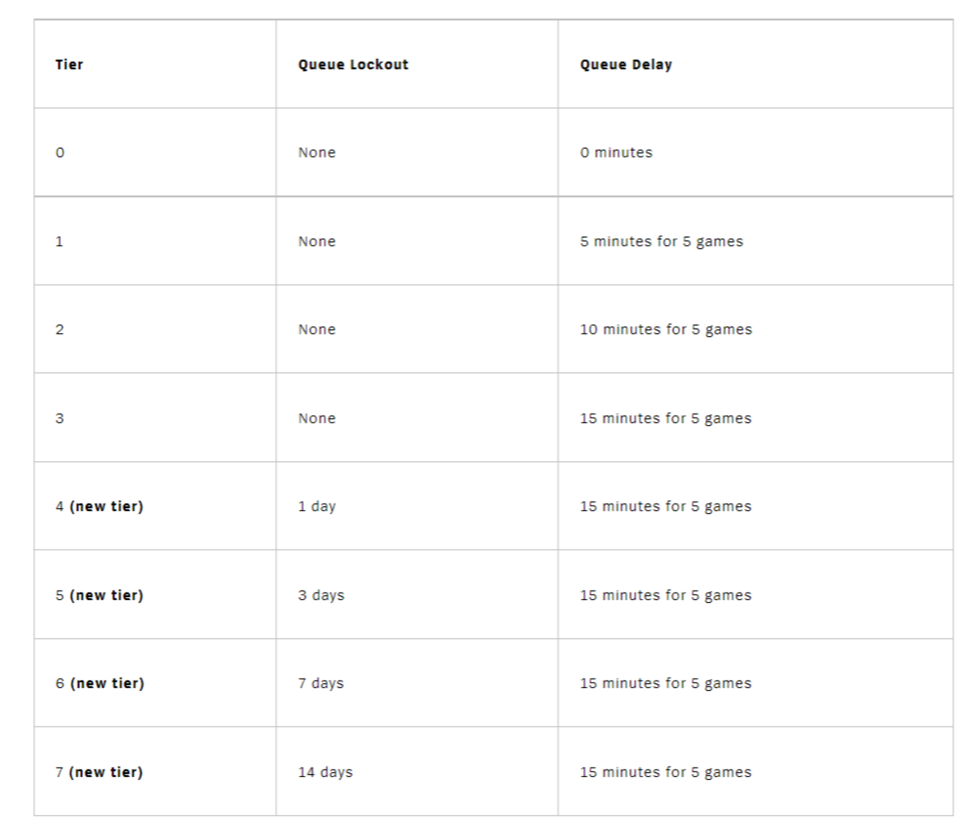Click Tier 1's 'None' lockout cell
Image resolution: width=966 pixels, height=829 pixels.
pos(417,241)
